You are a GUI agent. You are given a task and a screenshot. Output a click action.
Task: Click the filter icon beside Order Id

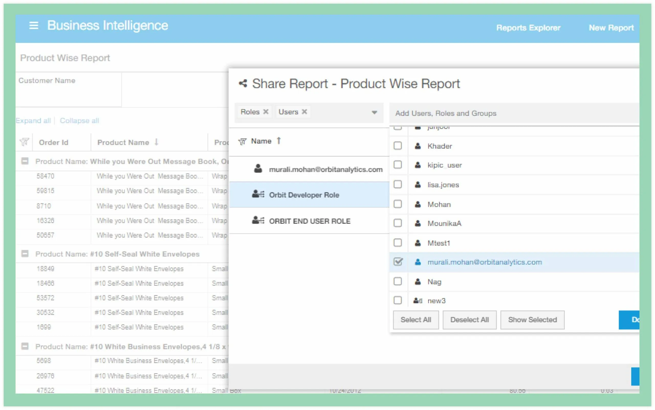tap(24, 142)
